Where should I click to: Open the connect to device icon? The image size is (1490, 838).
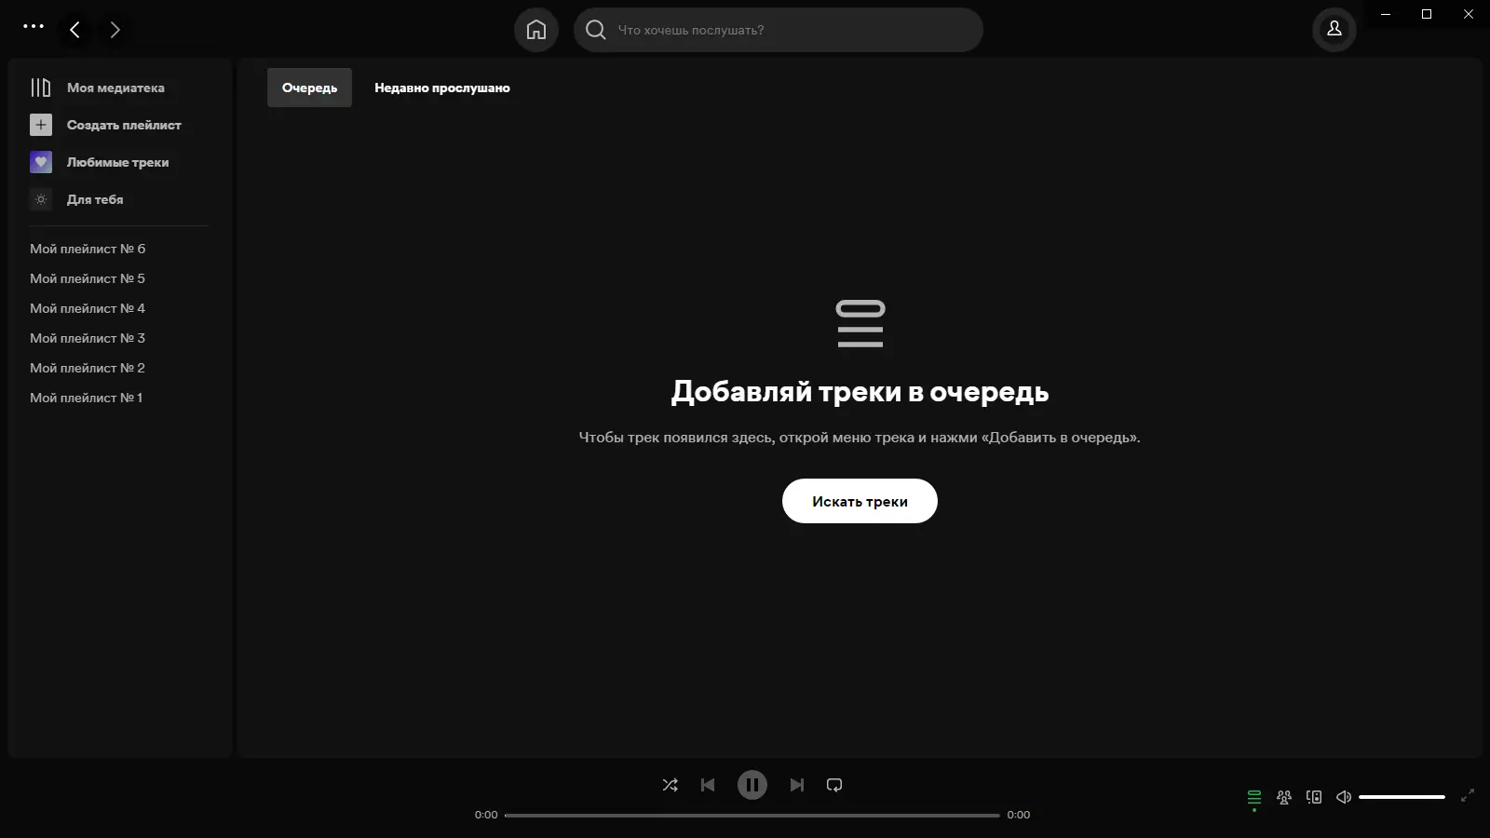(1314, 797)
